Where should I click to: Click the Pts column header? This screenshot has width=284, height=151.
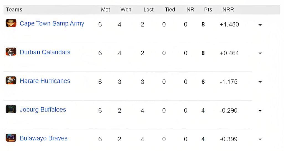point(208,10)
